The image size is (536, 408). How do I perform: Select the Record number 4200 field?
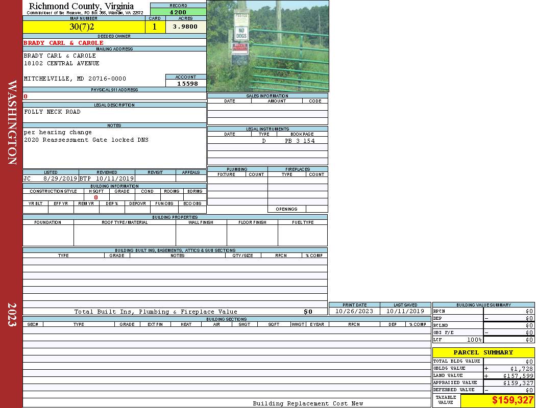(178, 12)
